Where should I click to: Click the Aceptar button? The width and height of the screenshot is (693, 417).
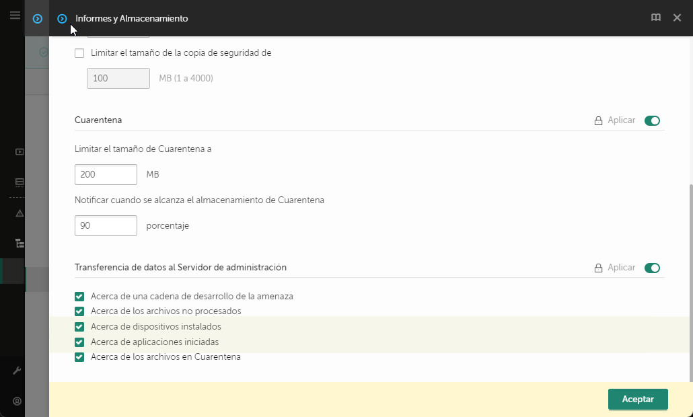[x=637, y=399]
